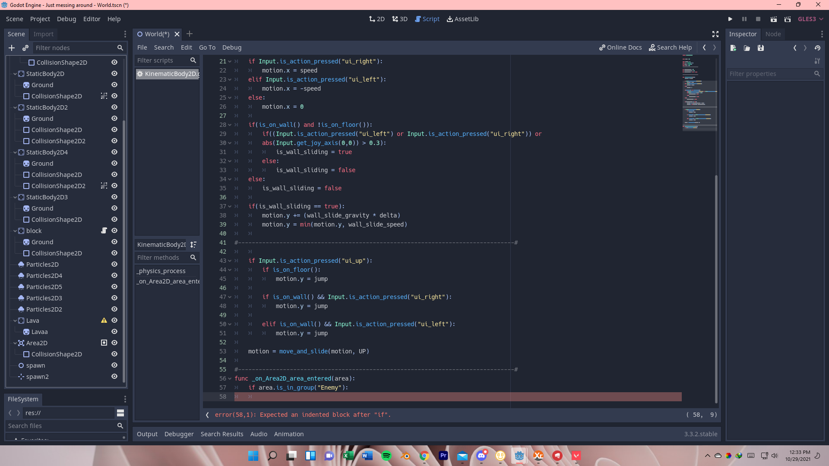Open the AssetLib workspace
The height and width of the screenshot is (466, 829).
462,19
